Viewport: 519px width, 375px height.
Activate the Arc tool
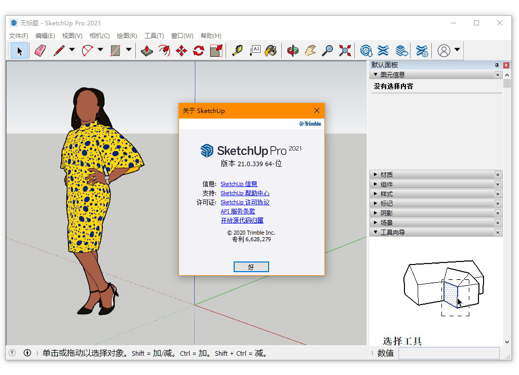point(87,51)
